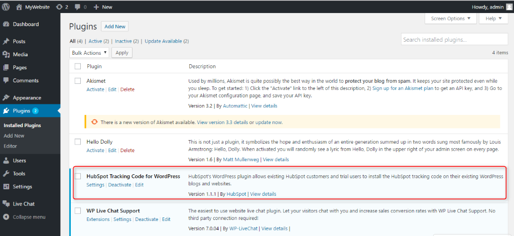Click the Tools wrench icon
The height and width of the screenshot is (236, 514).
pyautogui.click(x=6, y=174)
